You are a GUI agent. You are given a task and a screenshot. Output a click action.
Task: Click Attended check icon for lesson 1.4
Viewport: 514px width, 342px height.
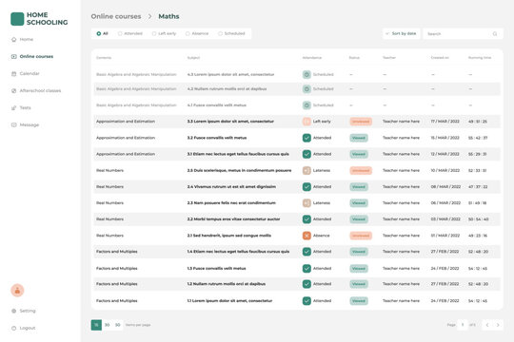306,252
